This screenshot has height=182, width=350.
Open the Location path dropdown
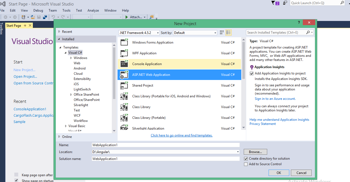(x=238, y=152)
